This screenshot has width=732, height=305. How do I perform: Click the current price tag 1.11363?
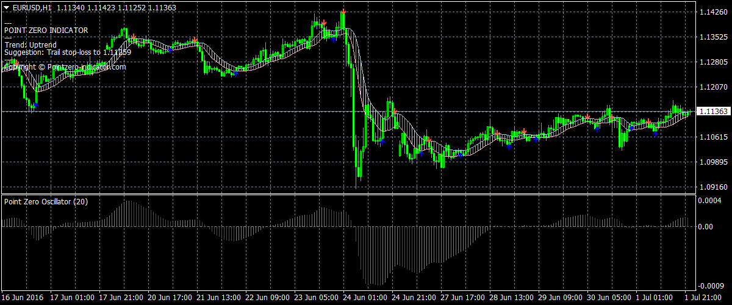713,112
